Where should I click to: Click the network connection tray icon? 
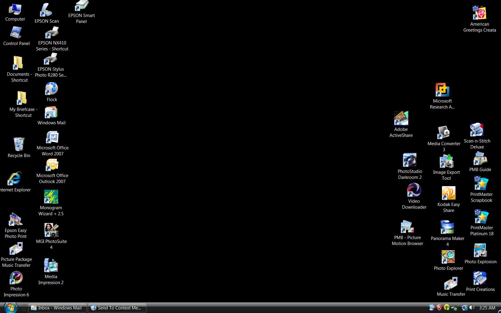click(464, 308)
